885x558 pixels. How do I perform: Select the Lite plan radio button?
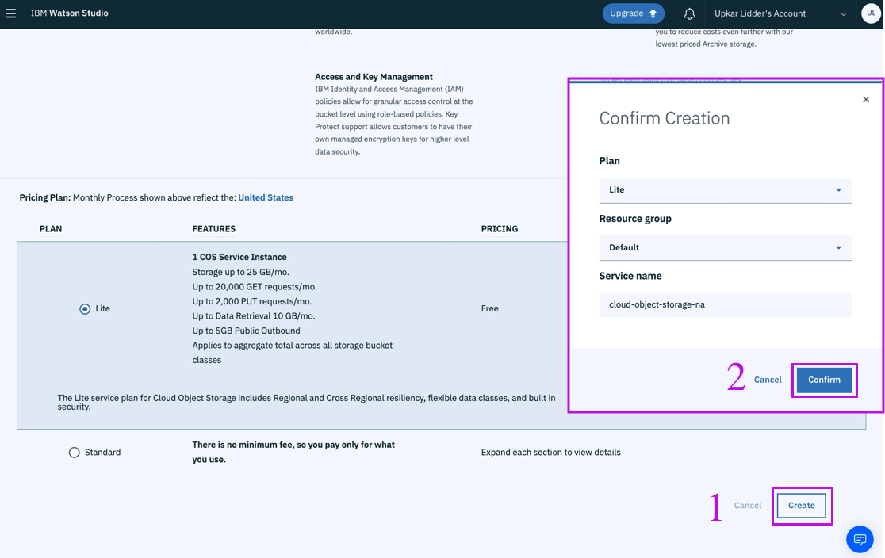85,308
